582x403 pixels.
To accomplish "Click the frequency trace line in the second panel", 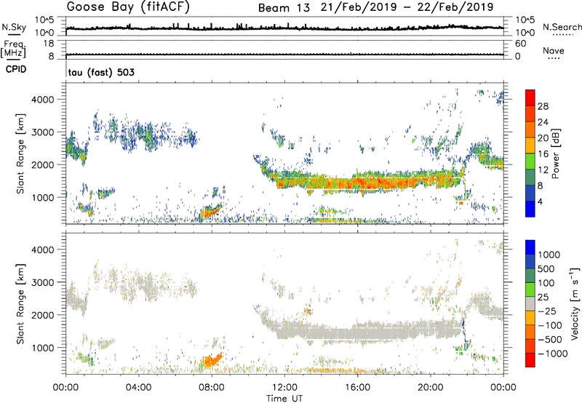I will 284,55.
